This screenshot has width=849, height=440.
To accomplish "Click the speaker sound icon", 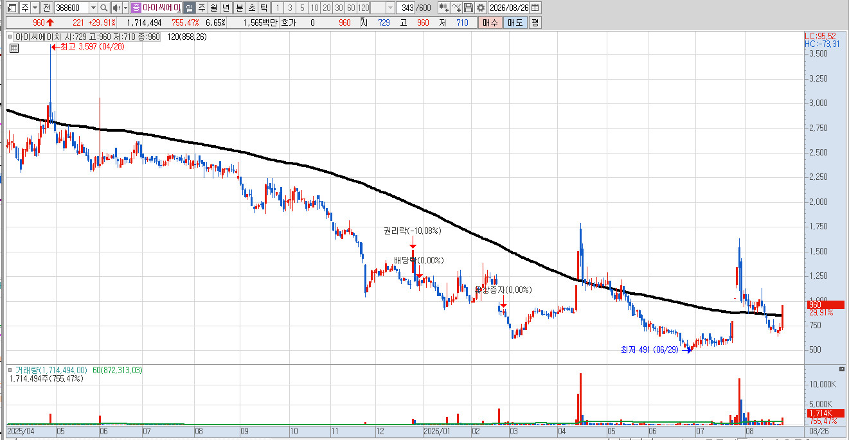I will click(x=116, y=8).
